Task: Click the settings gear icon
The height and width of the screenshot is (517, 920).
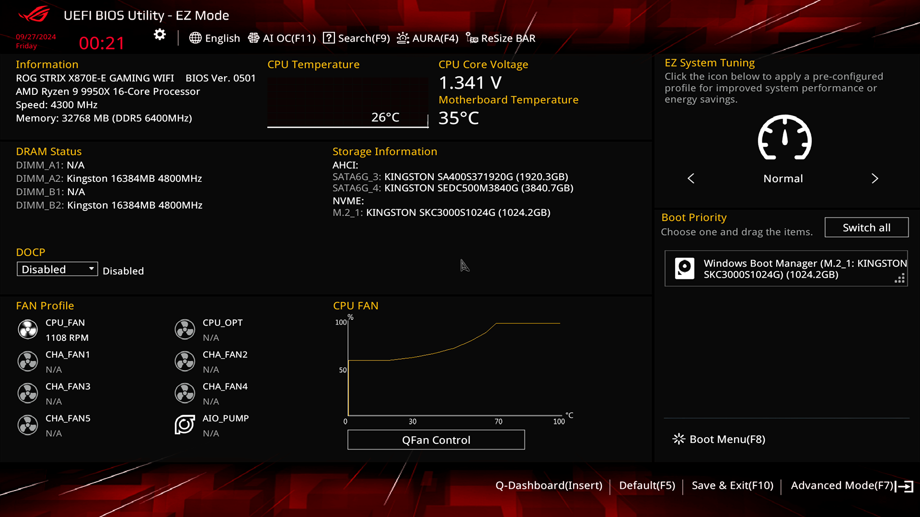Action: [x=160, y=34]
